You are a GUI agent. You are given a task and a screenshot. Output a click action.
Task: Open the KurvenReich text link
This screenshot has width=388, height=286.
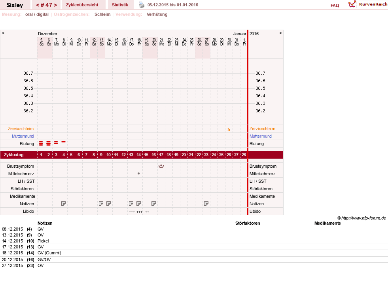tap(373, 4)
